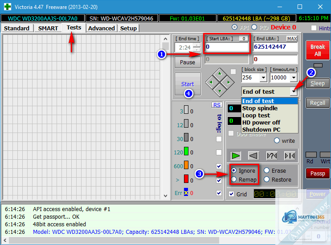This screenshot has width=331, height=245.
Task: Click the up arrow on navigation diamond
Action: 220,74
